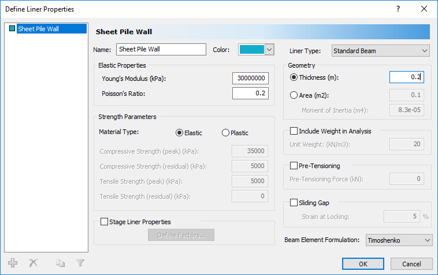Tick the Pre-Tensioning checkbox

tap(294, 166)
